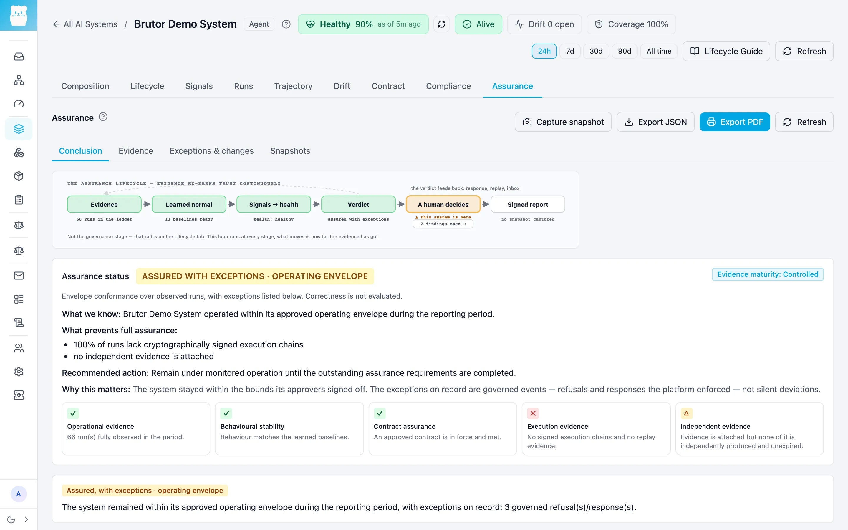Open the scroll document sidebar icon

click(19, 322)
